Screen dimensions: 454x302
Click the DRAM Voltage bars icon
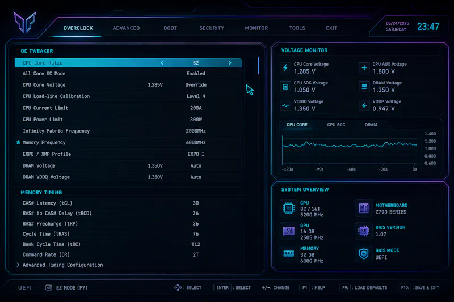click(x=364, y=87)
